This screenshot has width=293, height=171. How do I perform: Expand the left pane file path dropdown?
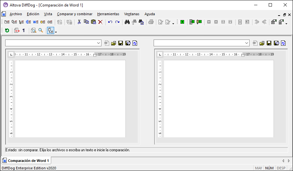99,43
